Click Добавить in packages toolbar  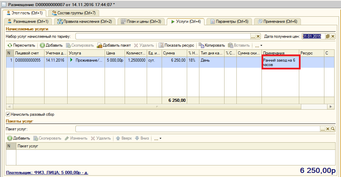coord(19,138)
